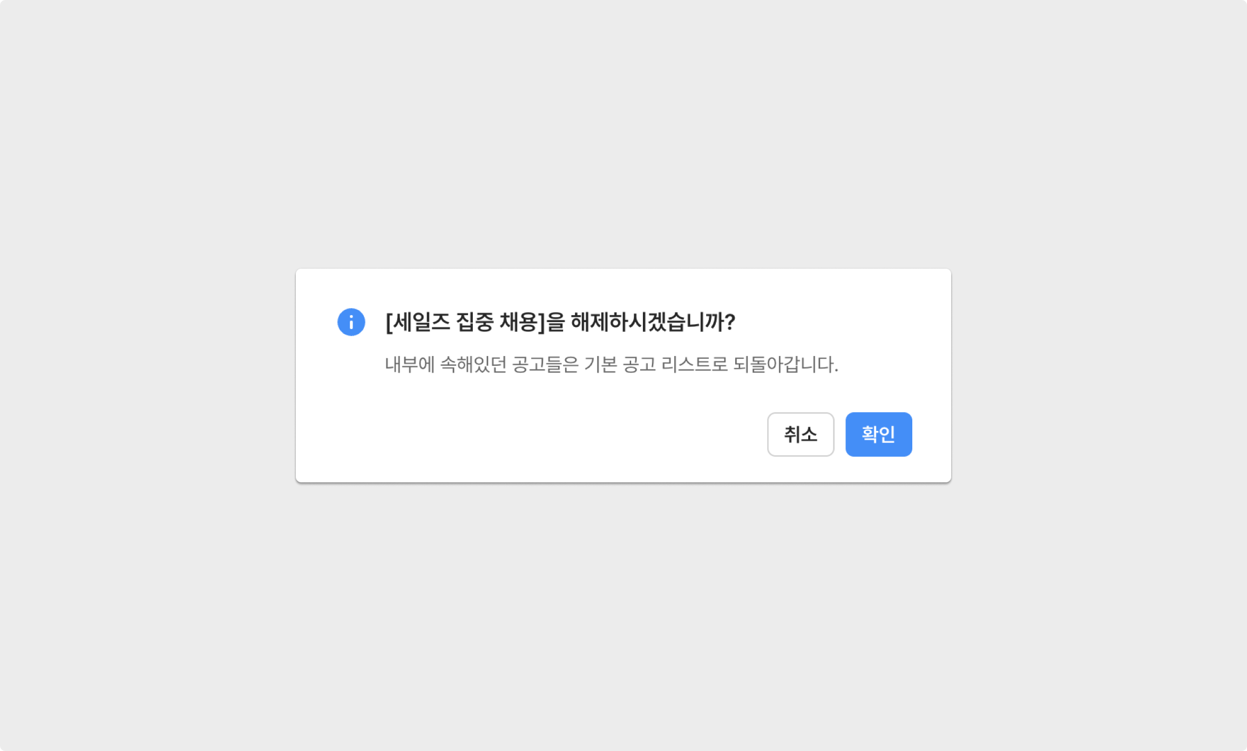
Task: Select the outlined button labeled 취소
Action: pos(801,434)
